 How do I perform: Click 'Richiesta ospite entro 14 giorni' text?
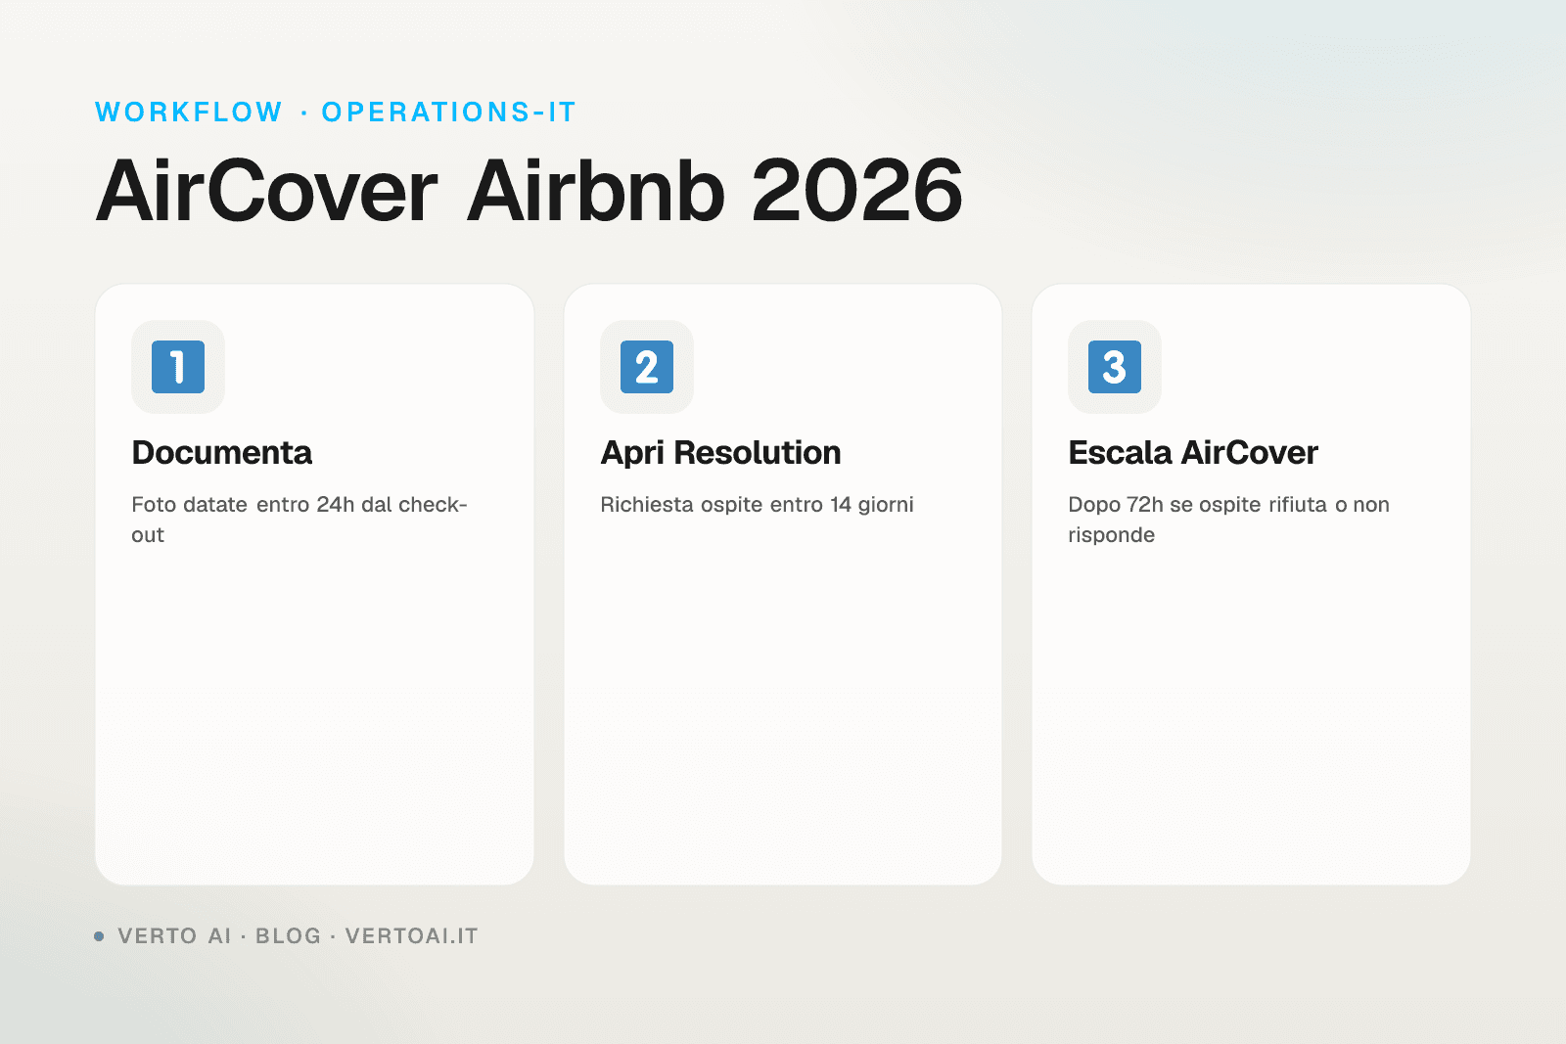click(x=757, y=505)
